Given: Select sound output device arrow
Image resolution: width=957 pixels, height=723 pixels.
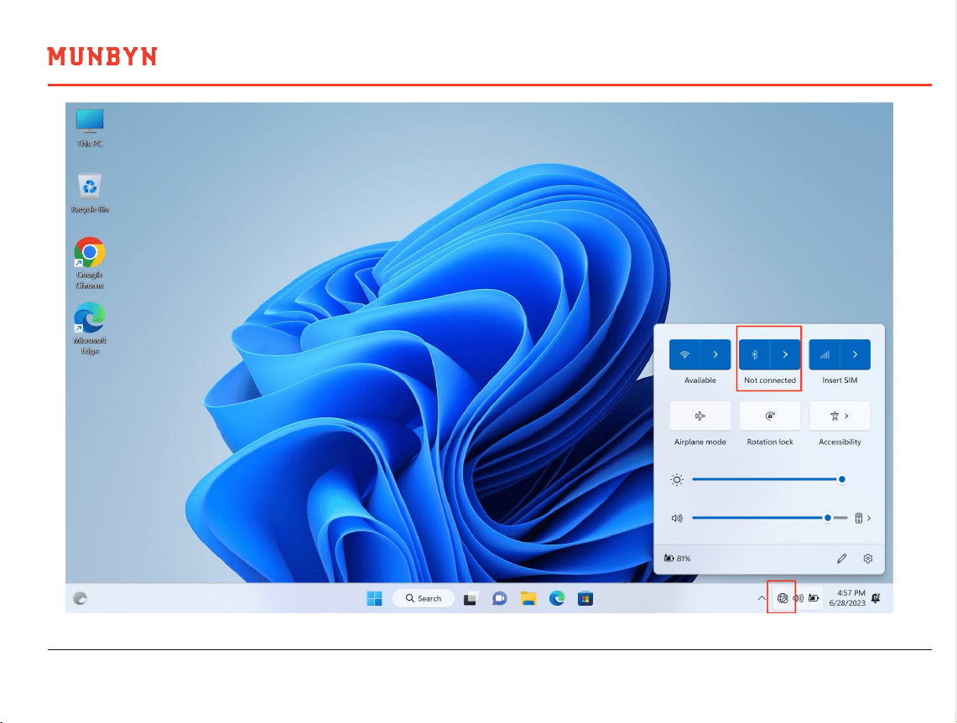Looking at the screenshot, I should coord(863,519).
